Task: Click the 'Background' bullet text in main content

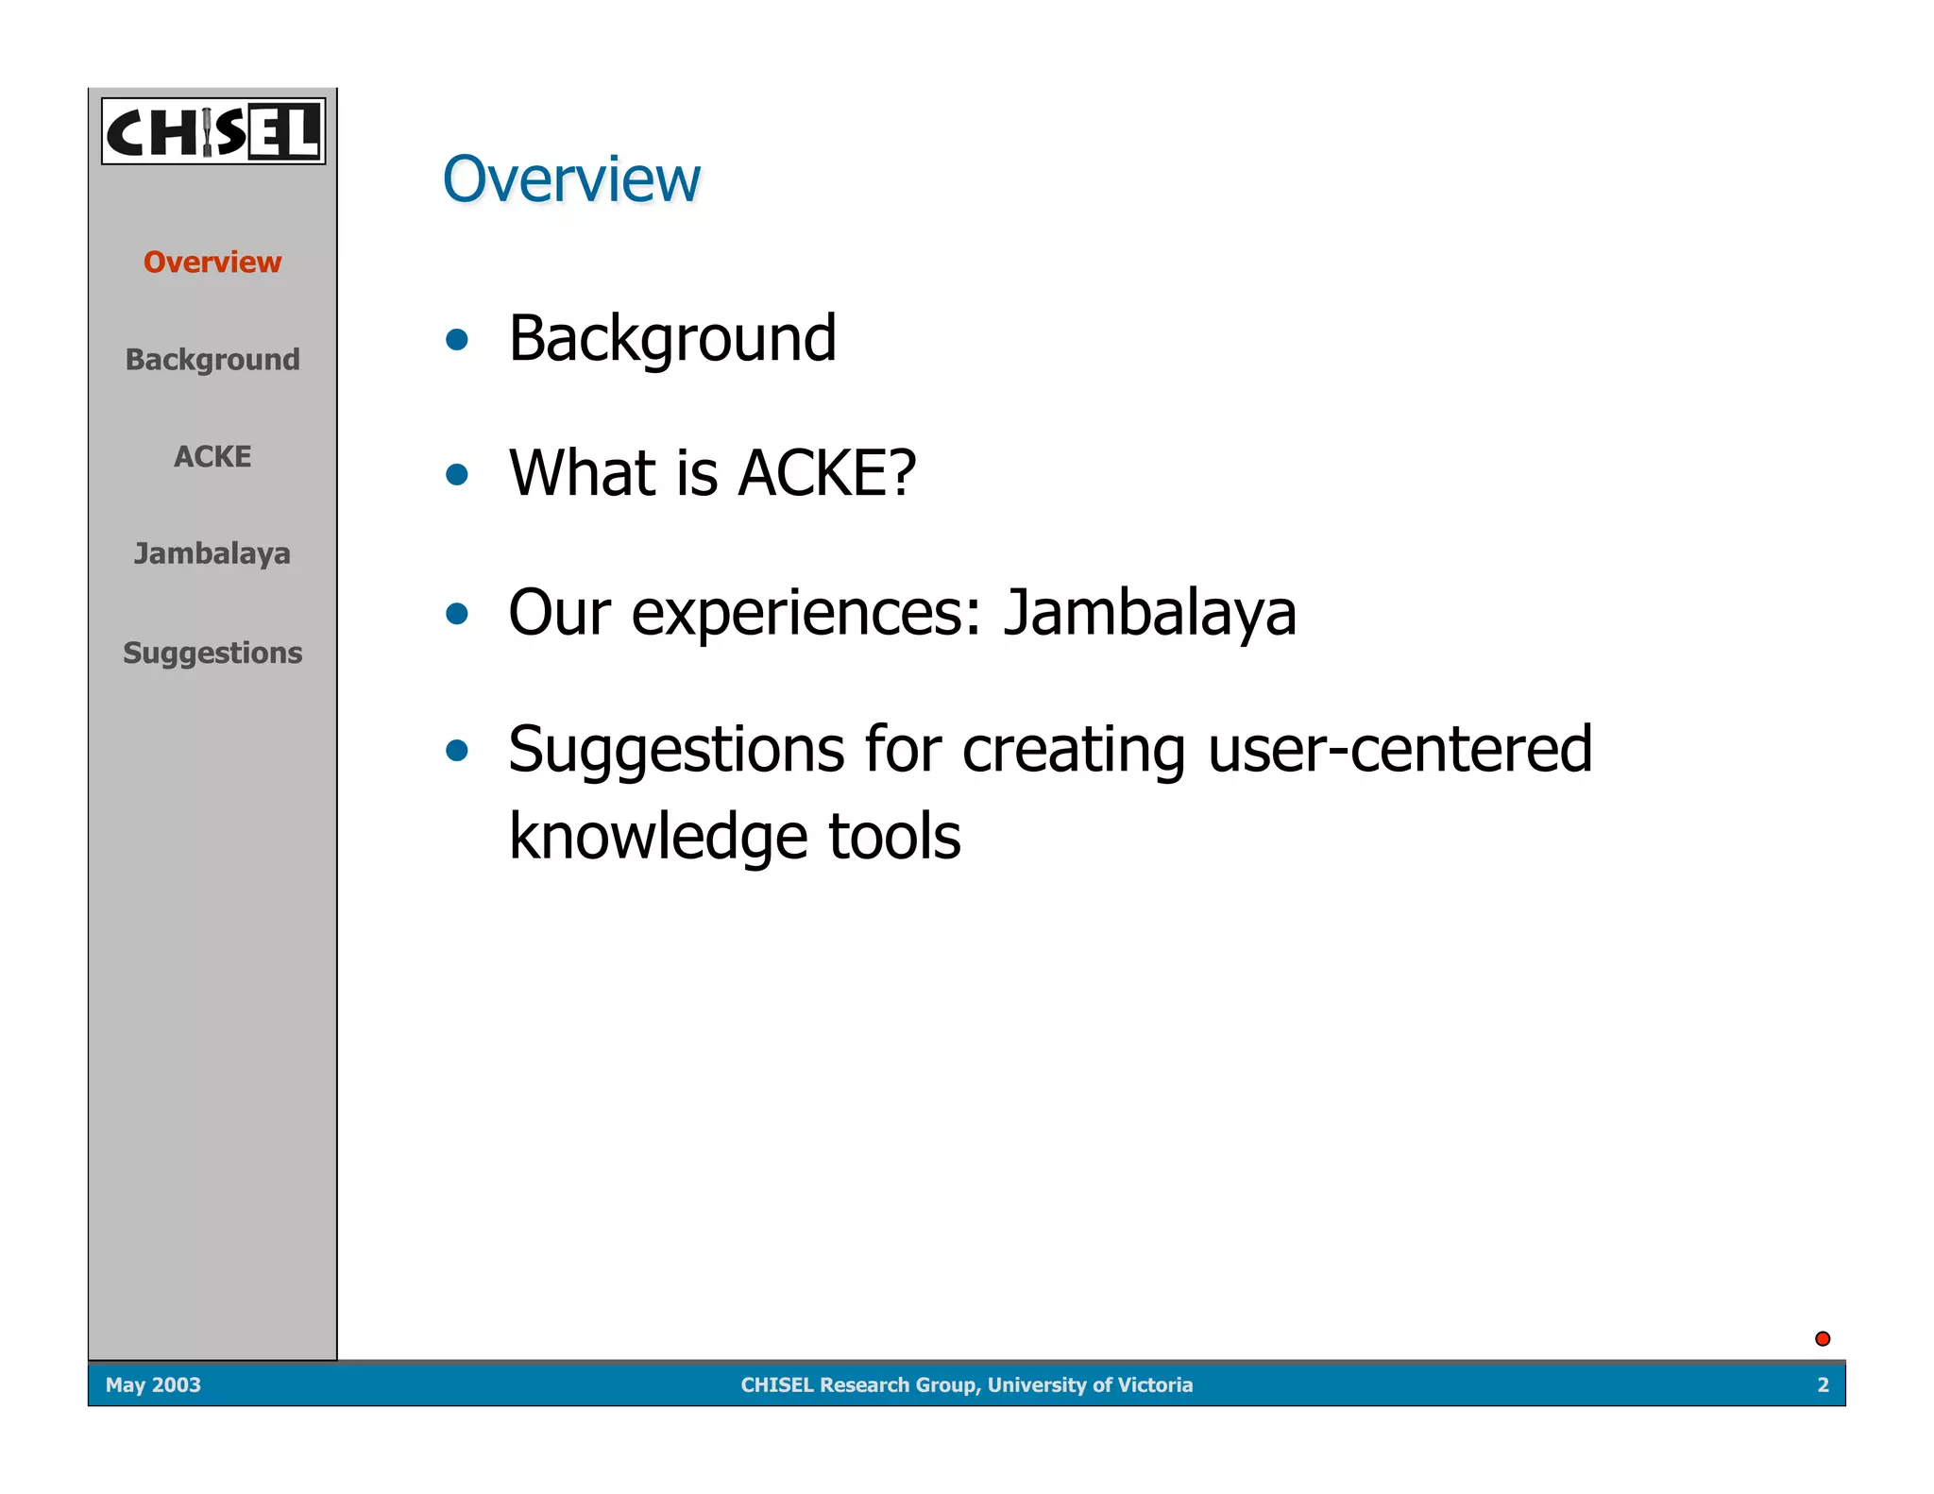Action: coord(671,338)
